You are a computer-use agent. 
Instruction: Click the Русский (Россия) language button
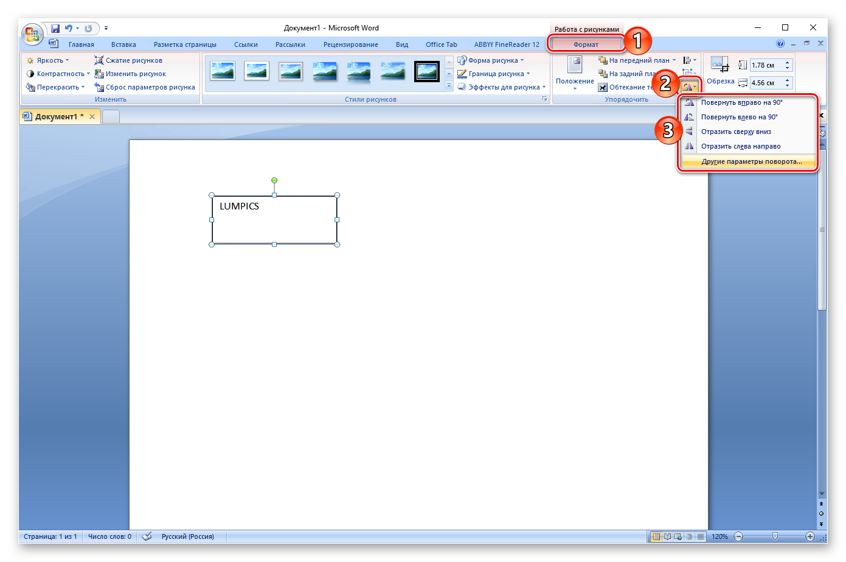(x=187, y=536)
